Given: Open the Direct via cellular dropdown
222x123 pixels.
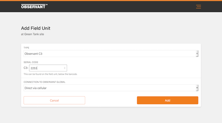Looking at the screenshot, I should (109, 88).
